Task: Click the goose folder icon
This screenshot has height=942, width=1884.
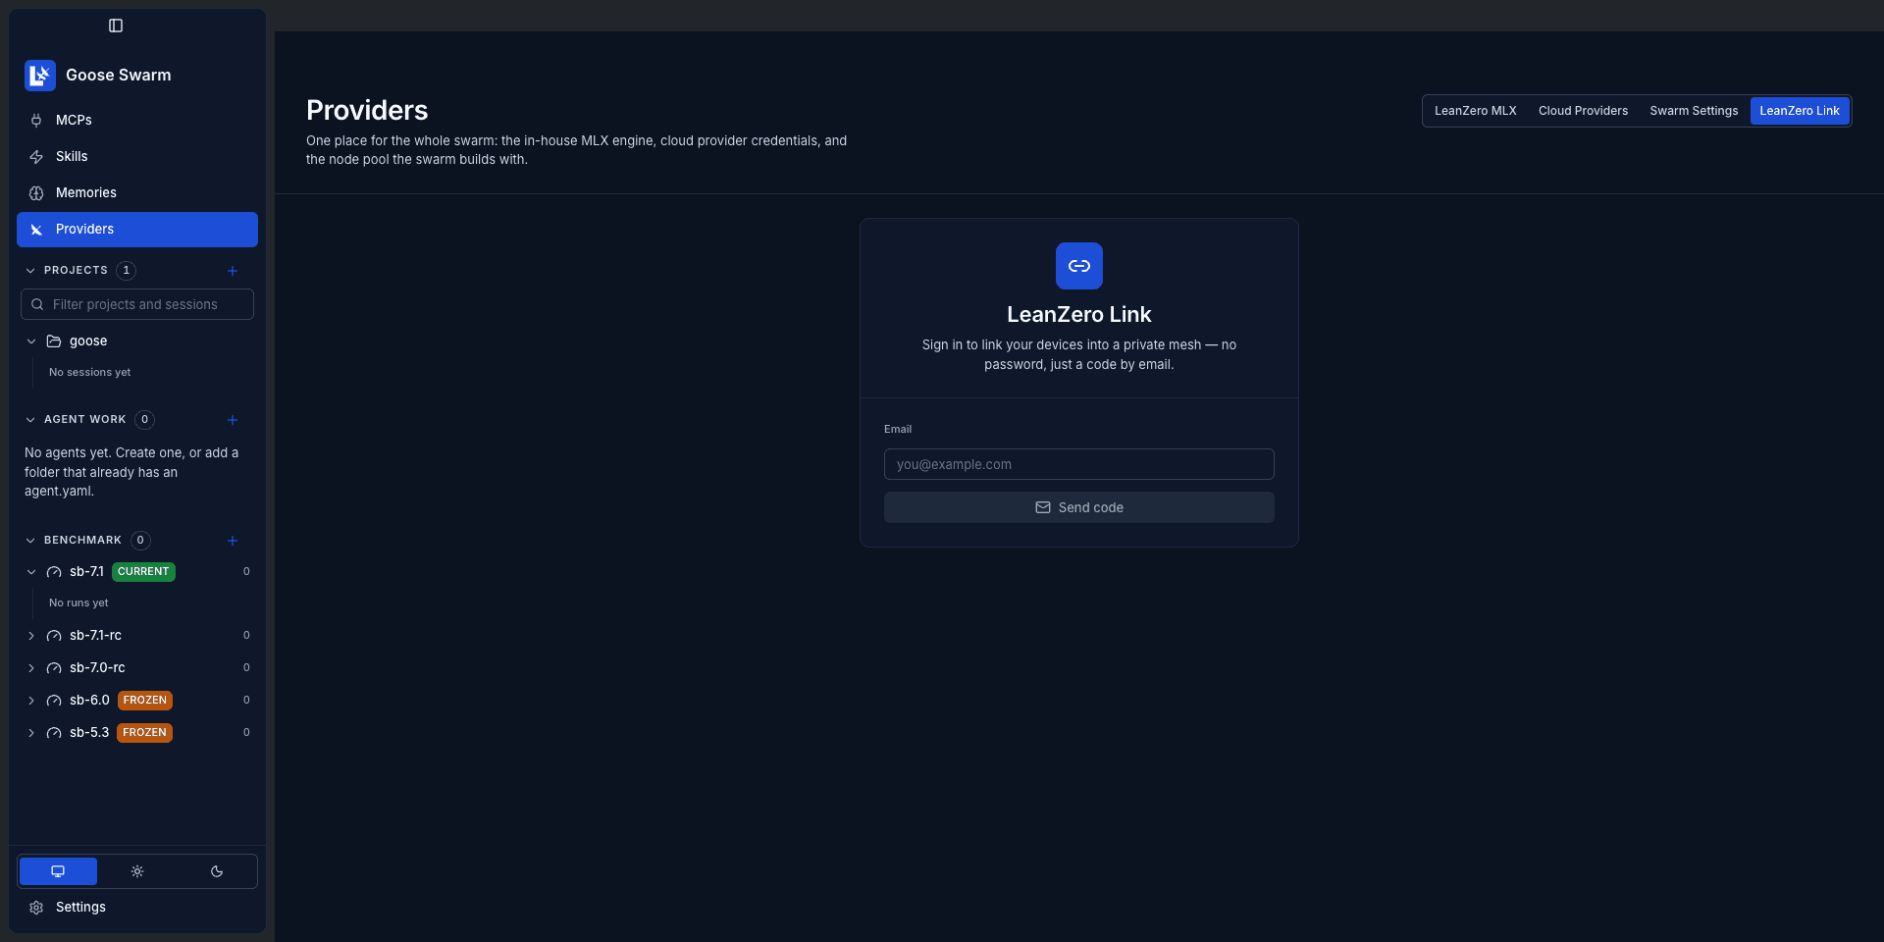Action: [54, 341]
